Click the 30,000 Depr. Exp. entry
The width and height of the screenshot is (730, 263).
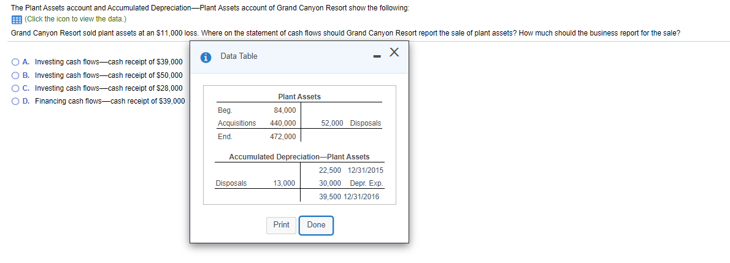click(x=330, y=183)
